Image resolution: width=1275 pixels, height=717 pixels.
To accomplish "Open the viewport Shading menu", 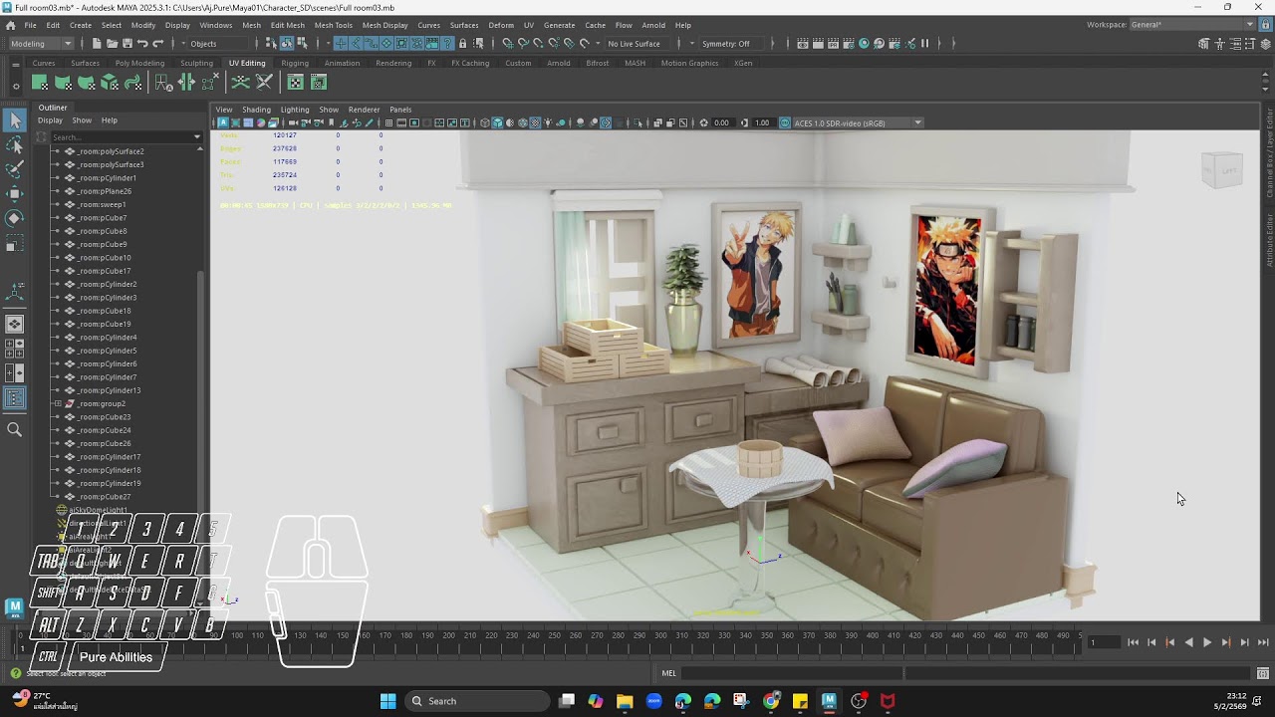I will [x=256, y=110].
